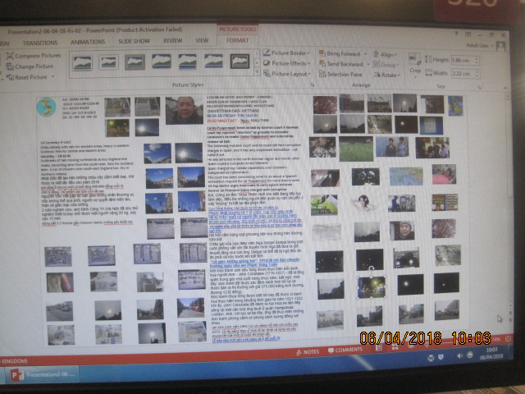Open the Adult User account menu

(x=479, y=46)
